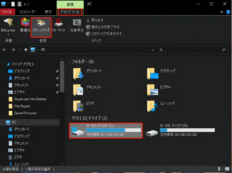
Task: Unpin ドキュメント using its pin icon
Action: point(57,85)
